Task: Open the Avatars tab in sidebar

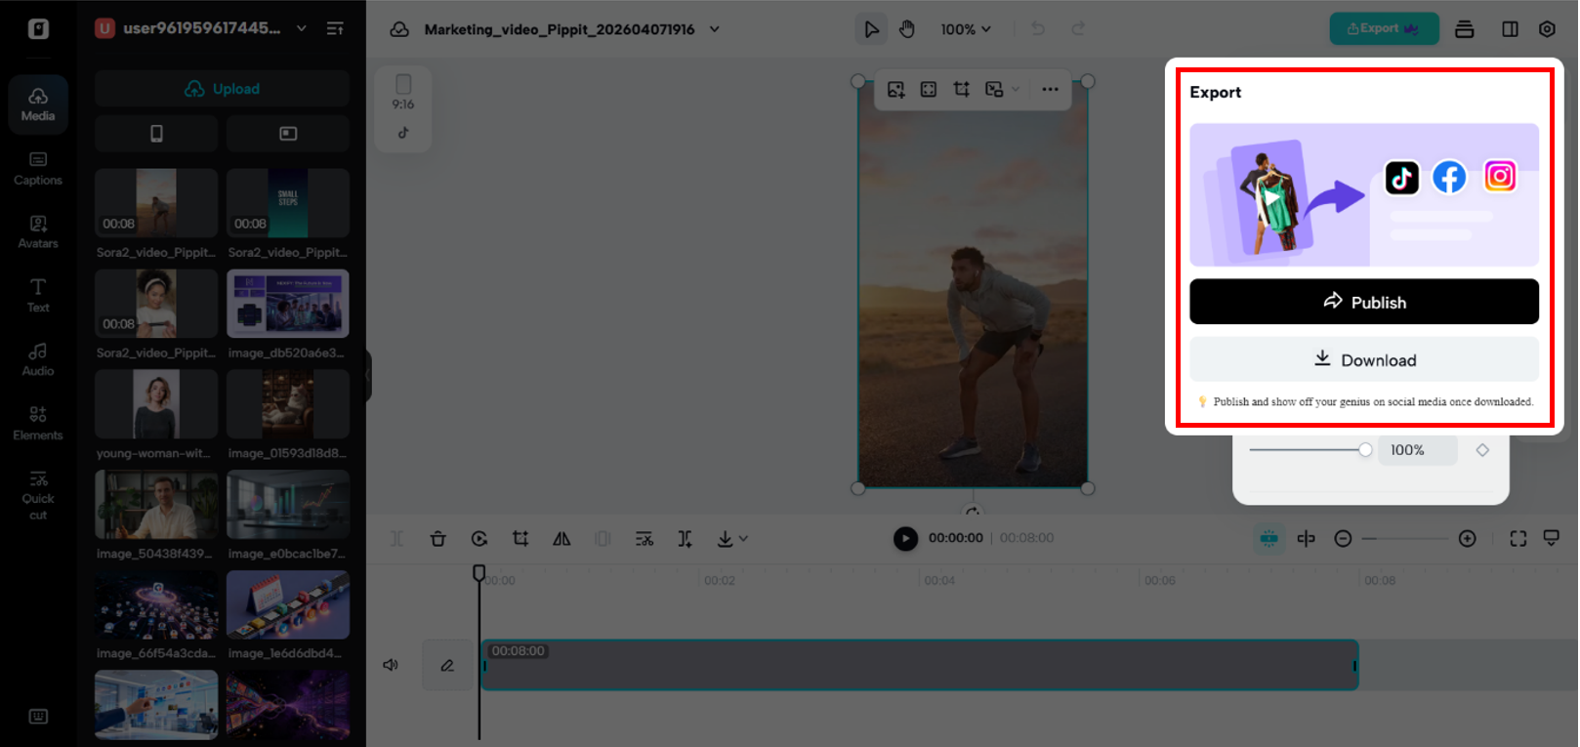Action: pyautogui.click(x=38, y=232)
